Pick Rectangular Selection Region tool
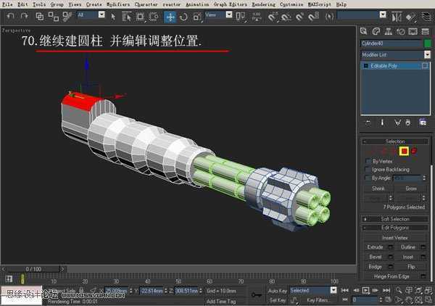This screenshot has height=306, width=435. click(x=140, y=17)
